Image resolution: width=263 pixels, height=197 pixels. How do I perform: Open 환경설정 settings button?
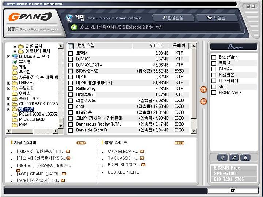173,18
